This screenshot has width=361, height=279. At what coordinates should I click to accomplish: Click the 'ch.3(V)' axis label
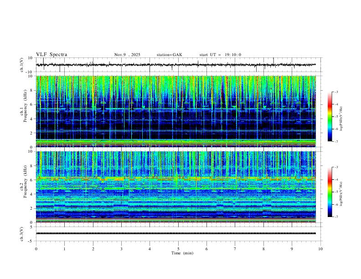(22, 234)
